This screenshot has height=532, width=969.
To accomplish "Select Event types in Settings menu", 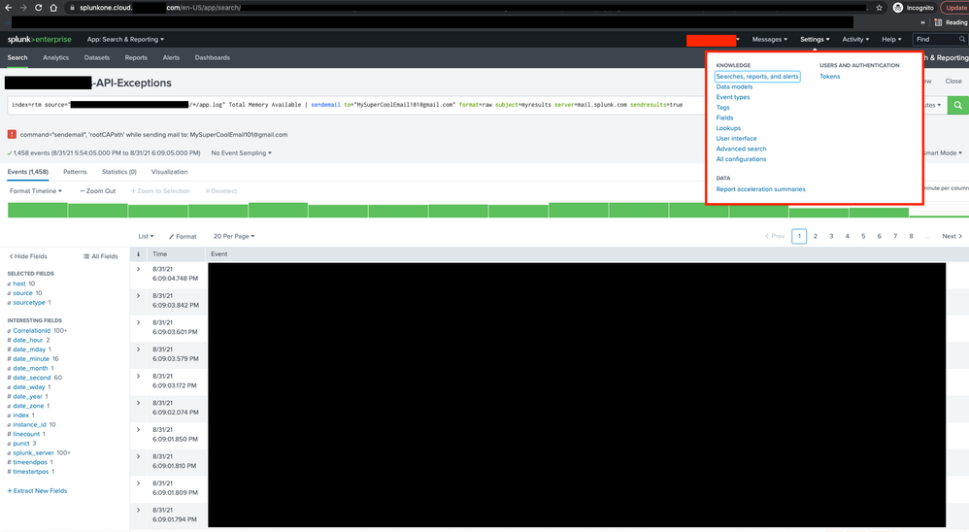I will point(733,97).
